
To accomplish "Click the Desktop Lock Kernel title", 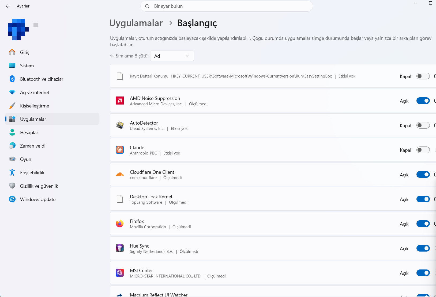I will (151, 197).
